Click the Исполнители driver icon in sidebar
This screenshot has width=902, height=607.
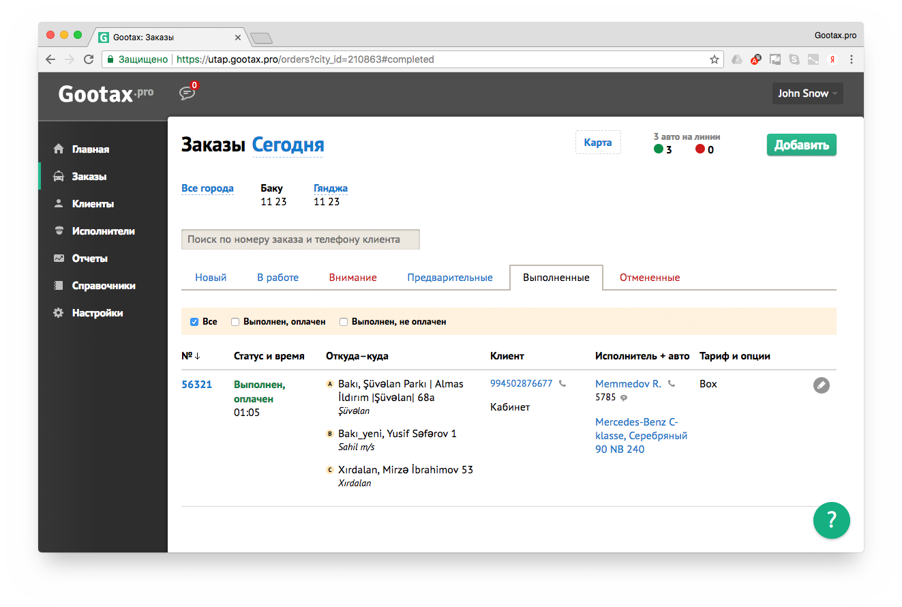coord(59,231)
